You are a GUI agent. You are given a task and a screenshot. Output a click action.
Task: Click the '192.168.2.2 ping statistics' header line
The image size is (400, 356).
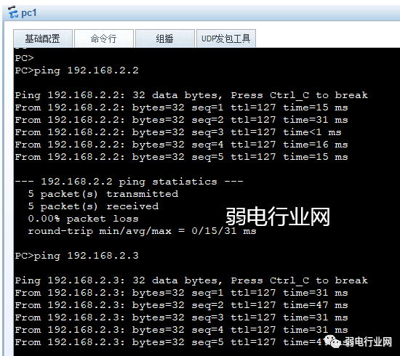tap(129, 182)
